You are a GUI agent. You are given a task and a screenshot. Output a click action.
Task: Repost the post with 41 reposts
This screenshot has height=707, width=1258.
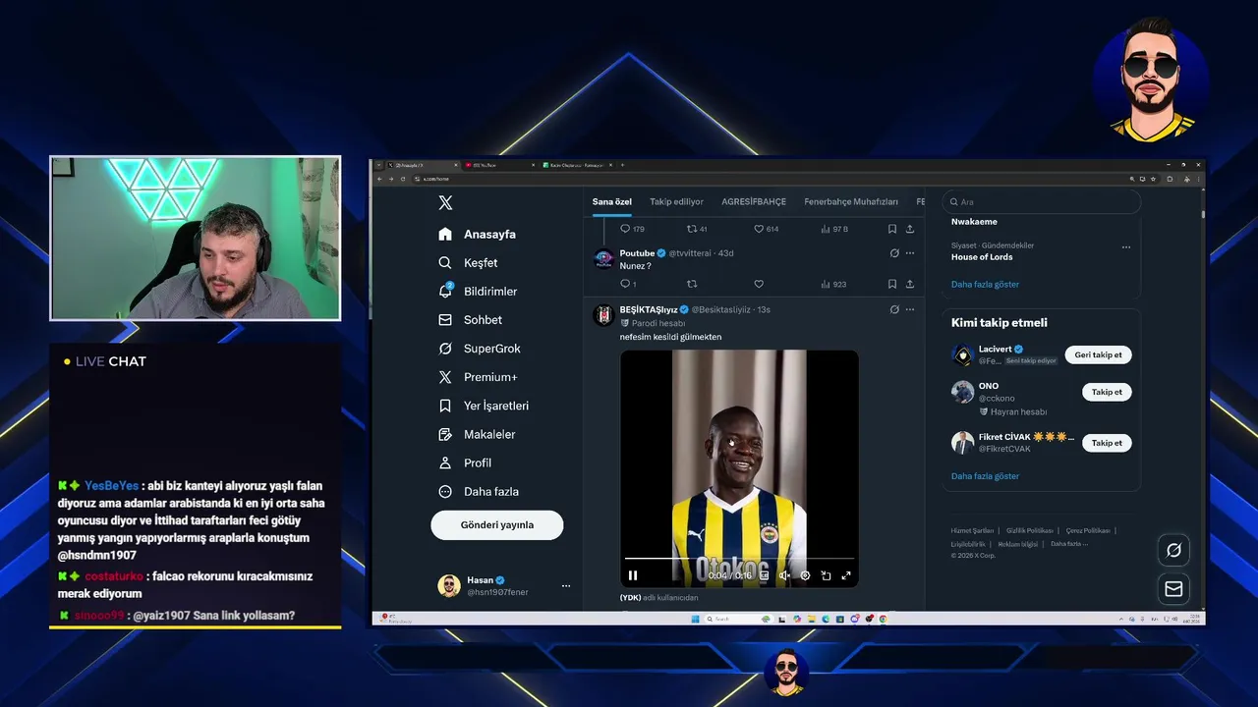click(x=697, y=229)
